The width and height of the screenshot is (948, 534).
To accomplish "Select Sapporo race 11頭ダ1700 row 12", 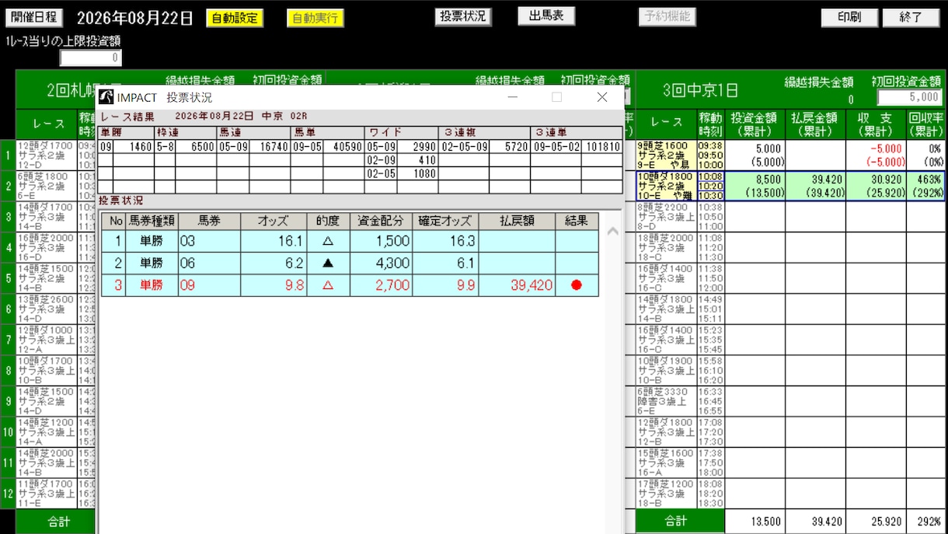I will click(47, 494).
